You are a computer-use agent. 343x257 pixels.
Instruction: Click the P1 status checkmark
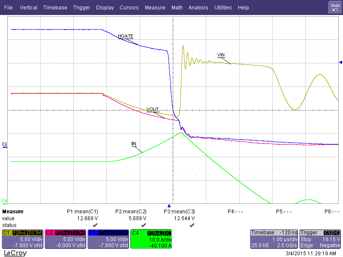(x=95, y=224)
